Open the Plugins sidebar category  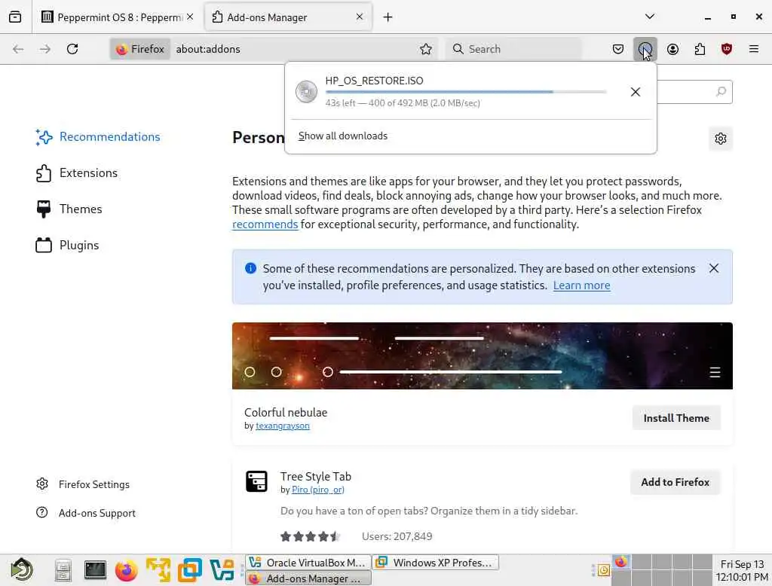[x=67, y=245]
